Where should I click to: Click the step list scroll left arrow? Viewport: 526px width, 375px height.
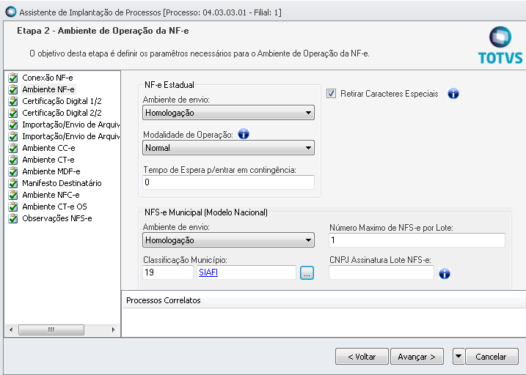click(11, 330)
